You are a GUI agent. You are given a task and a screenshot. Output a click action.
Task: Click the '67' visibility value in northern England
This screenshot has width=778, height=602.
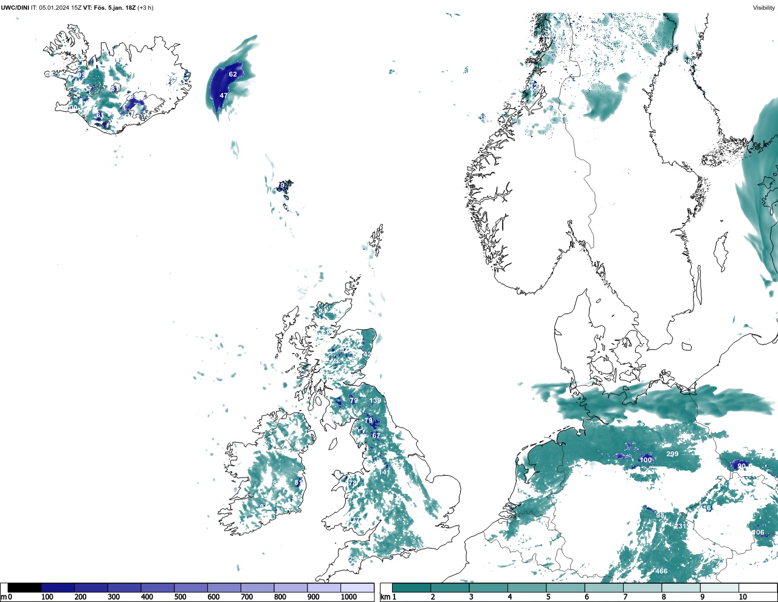[376, 436]
